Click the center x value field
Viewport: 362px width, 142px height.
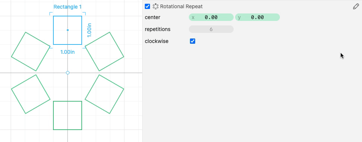pyautogui.click(x=211, y=17)
